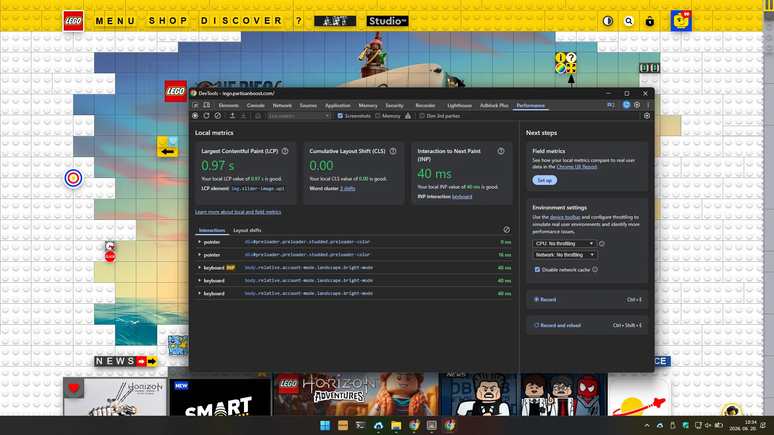The width and height of the screenshot is (774, 435).
Task: Switch to the Elements tab
Action: pos(229,106)
